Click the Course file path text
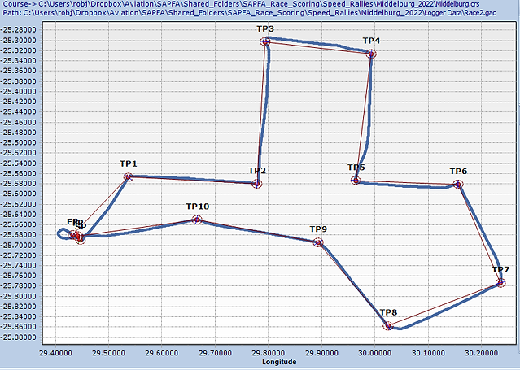 pyautogui.click(x=241, y=4)
